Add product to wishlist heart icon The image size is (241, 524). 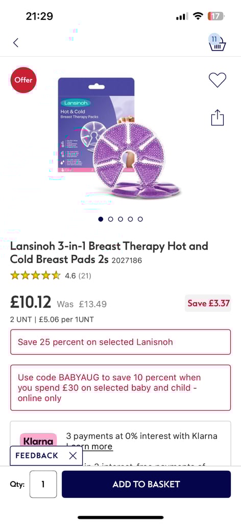click(218, 80)
